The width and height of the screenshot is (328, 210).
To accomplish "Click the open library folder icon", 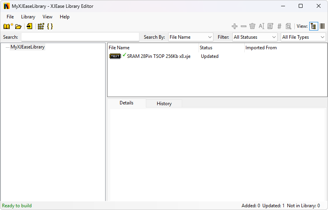I will 18,26.
